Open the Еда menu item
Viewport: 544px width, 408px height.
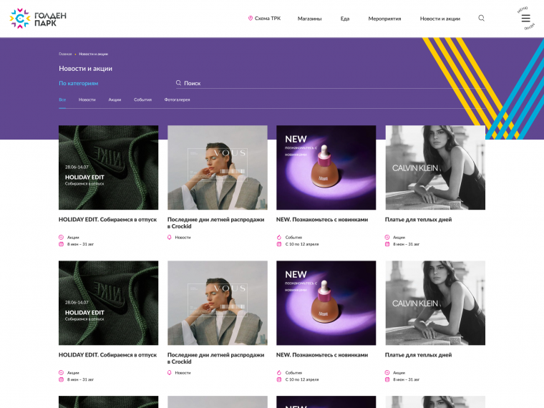(345, 19)
